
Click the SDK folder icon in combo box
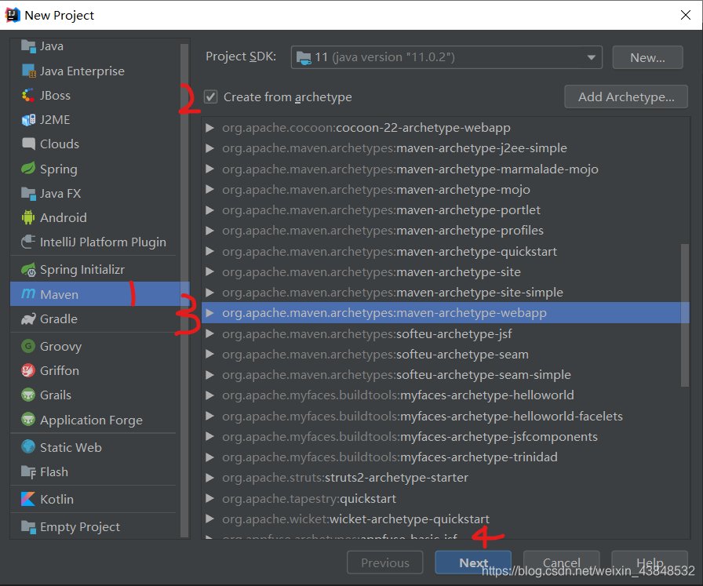click(304, 58)
